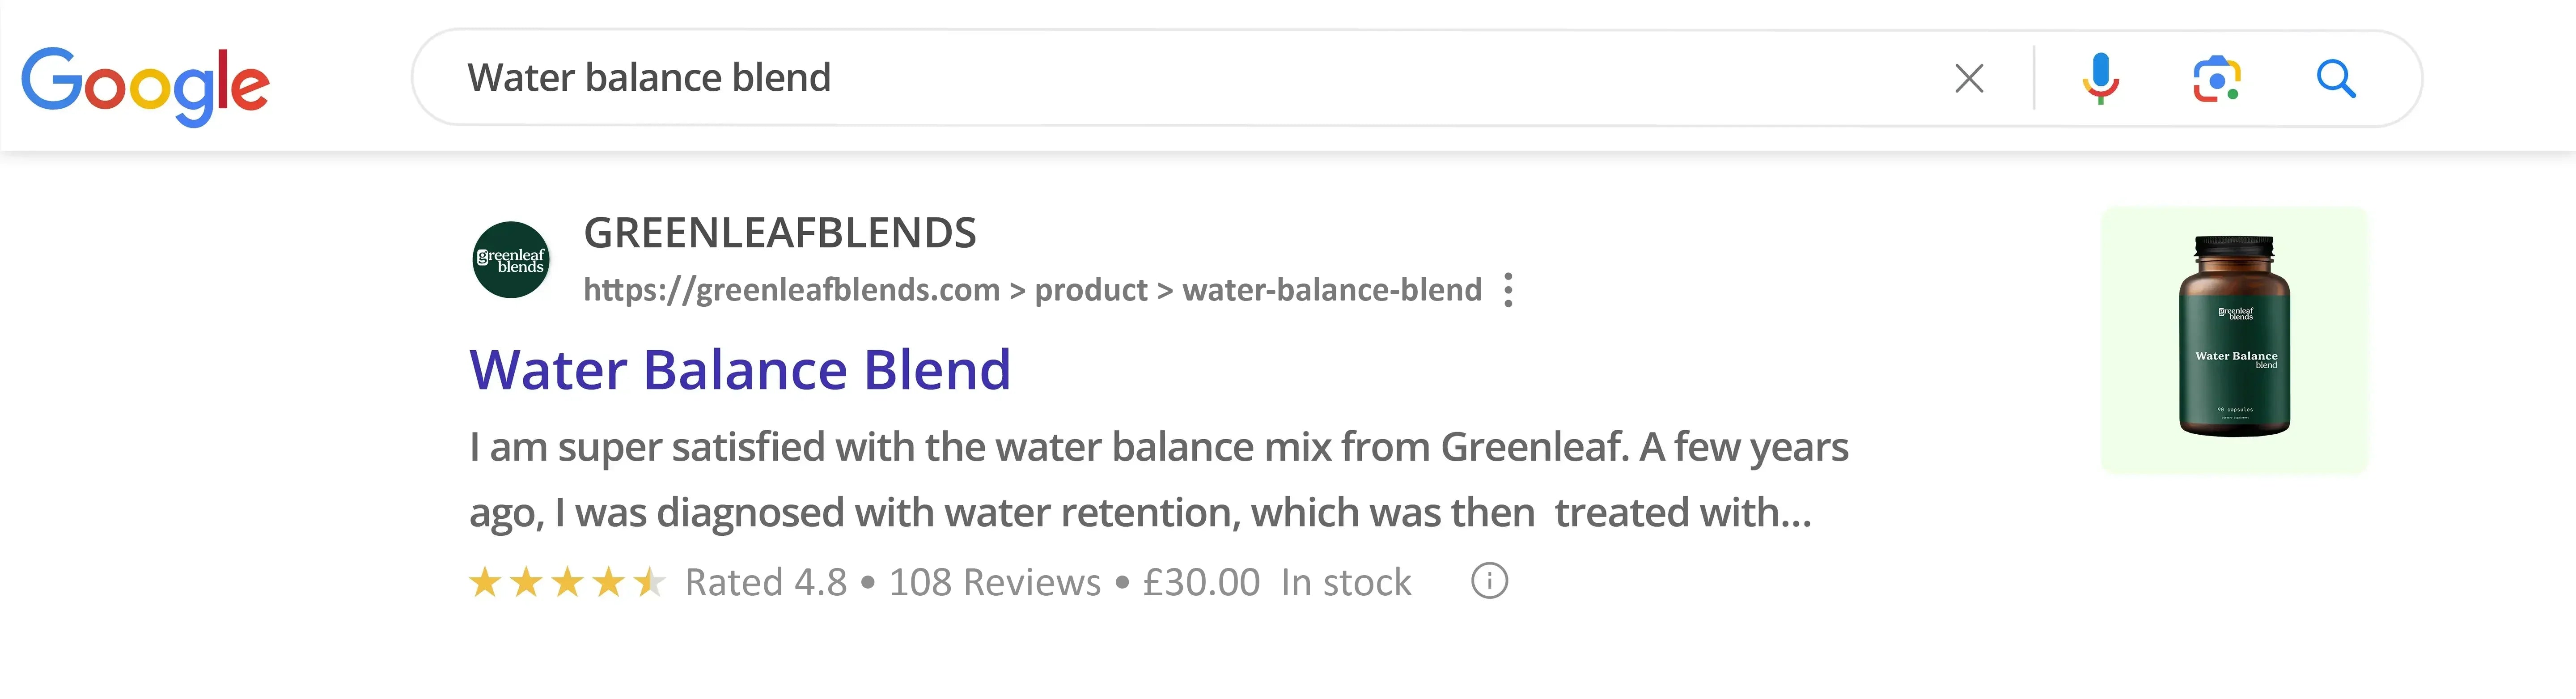Click the 108 Reviews text

tap(995, 582)
